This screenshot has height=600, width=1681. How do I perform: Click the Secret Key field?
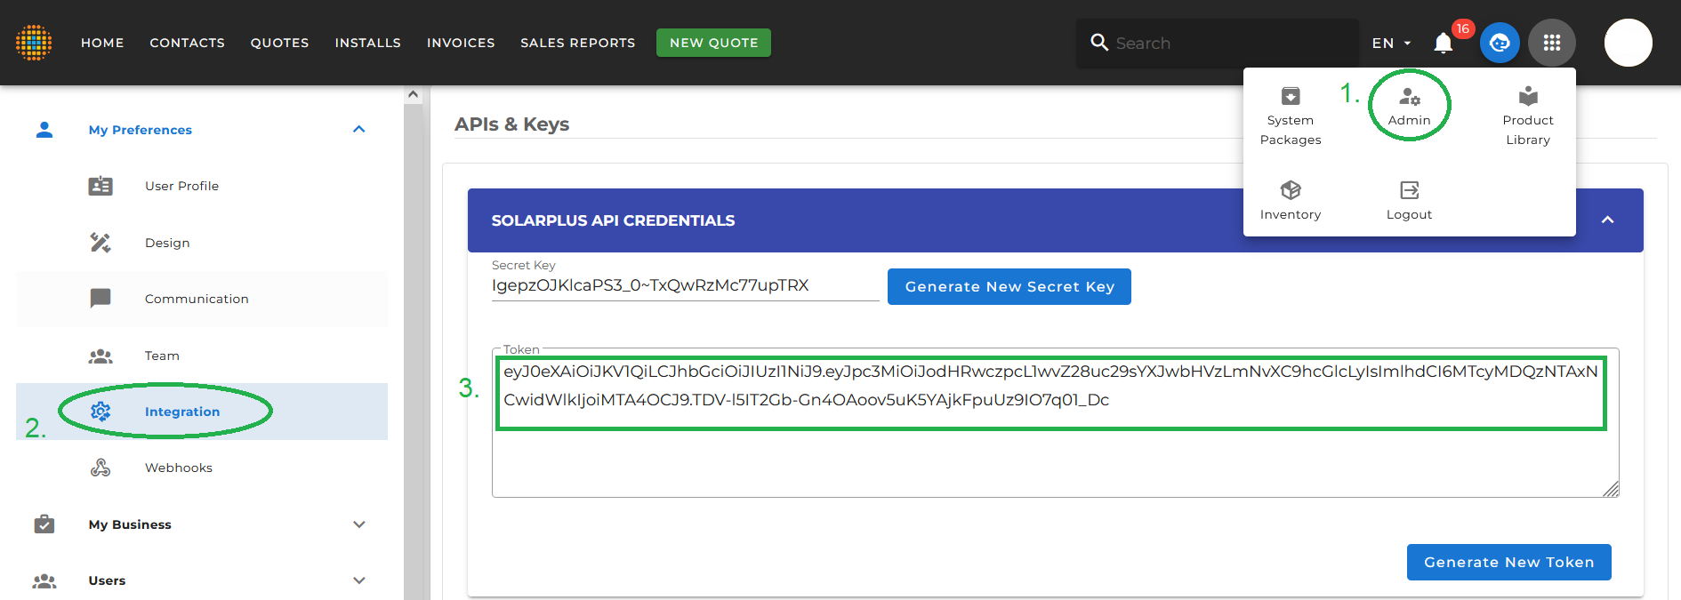click(685, 285)
